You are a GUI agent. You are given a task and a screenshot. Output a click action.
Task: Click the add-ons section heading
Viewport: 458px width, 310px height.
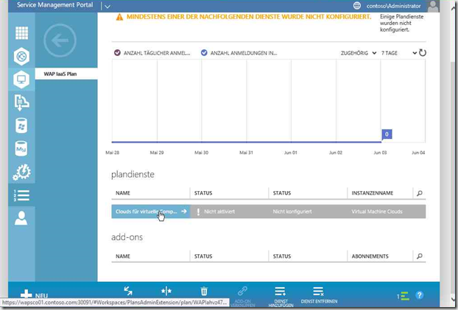tap(127, 237)
